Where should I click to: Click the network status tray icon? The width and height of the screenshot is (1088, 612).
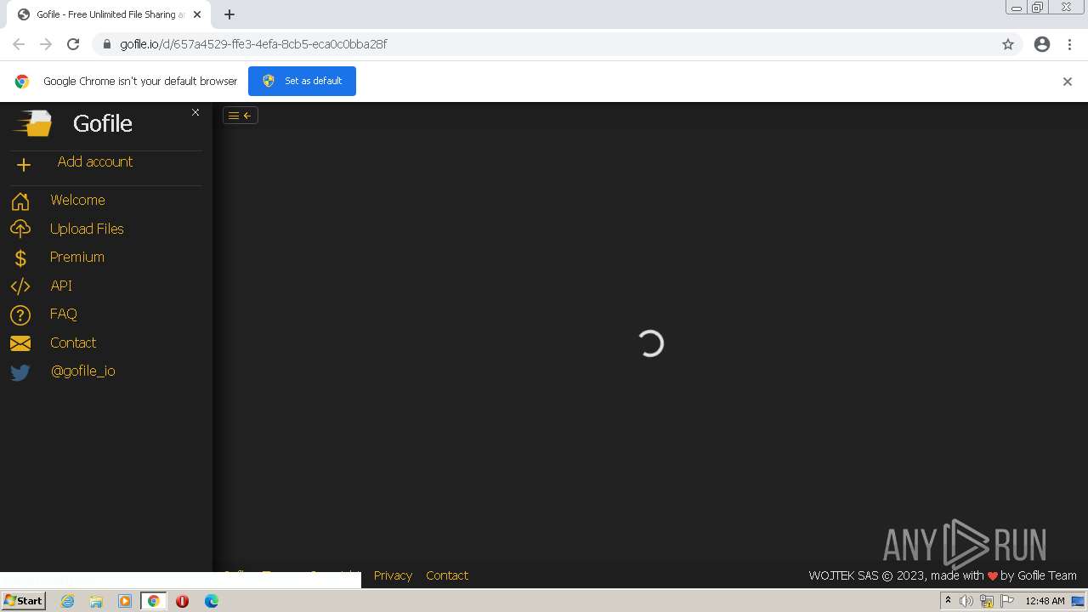987,601
